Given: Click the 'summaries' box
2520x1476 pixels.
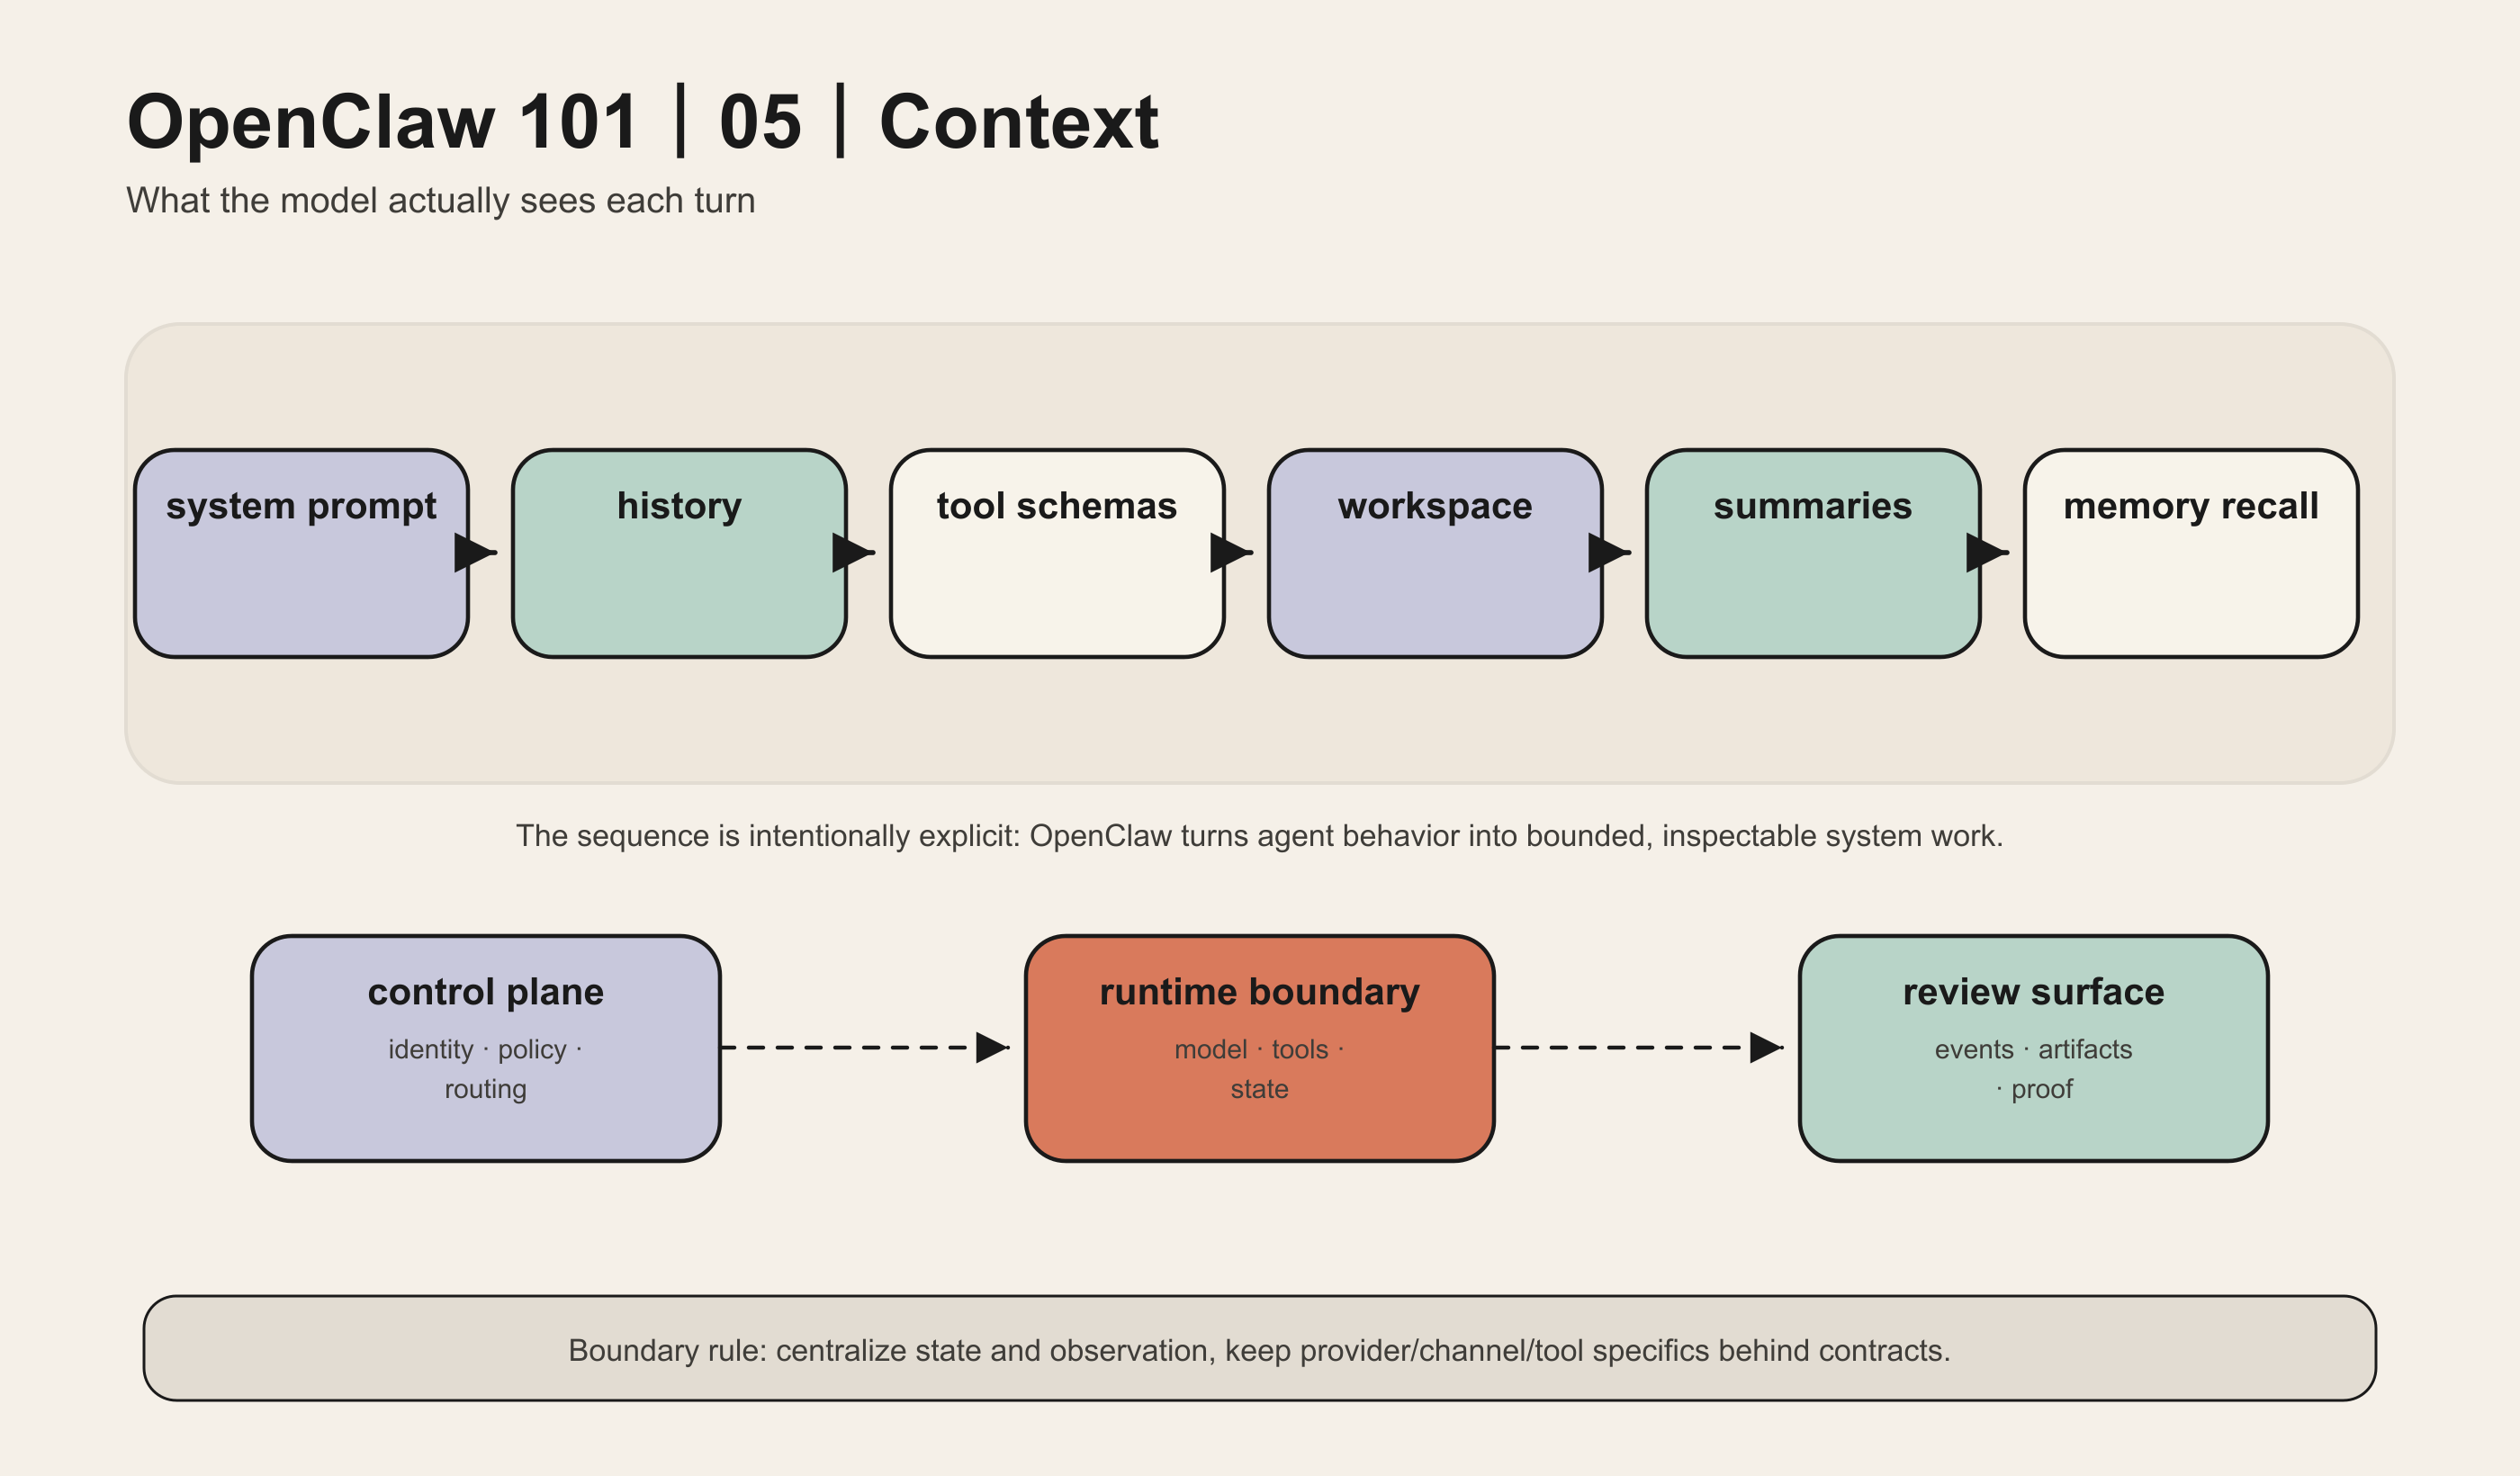Looking at the screenshot, I should [1813, 553].
